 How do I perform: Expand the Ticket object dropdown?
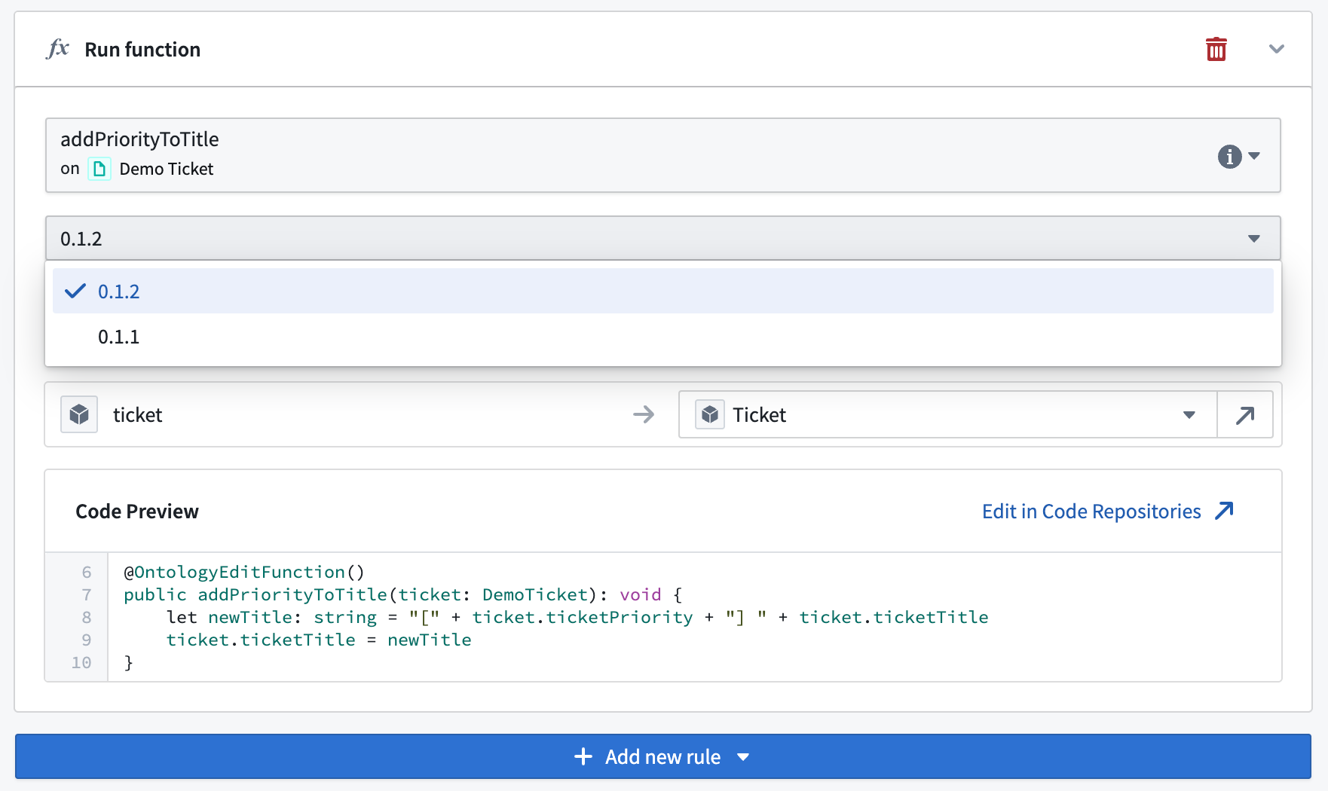pyautogui.click(x=1189, y=414)
